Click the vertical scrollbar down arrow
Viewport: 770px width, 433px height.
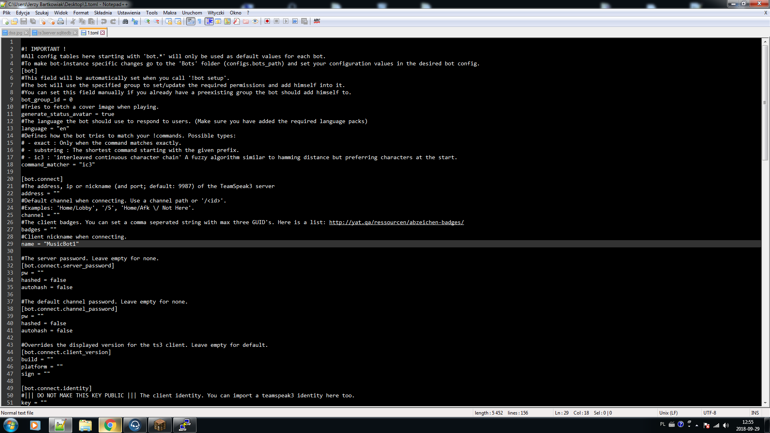coord(765,403)
